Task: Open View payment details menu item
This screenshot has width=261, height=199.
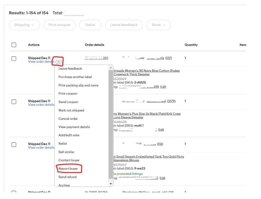Action: pos(74,127)
